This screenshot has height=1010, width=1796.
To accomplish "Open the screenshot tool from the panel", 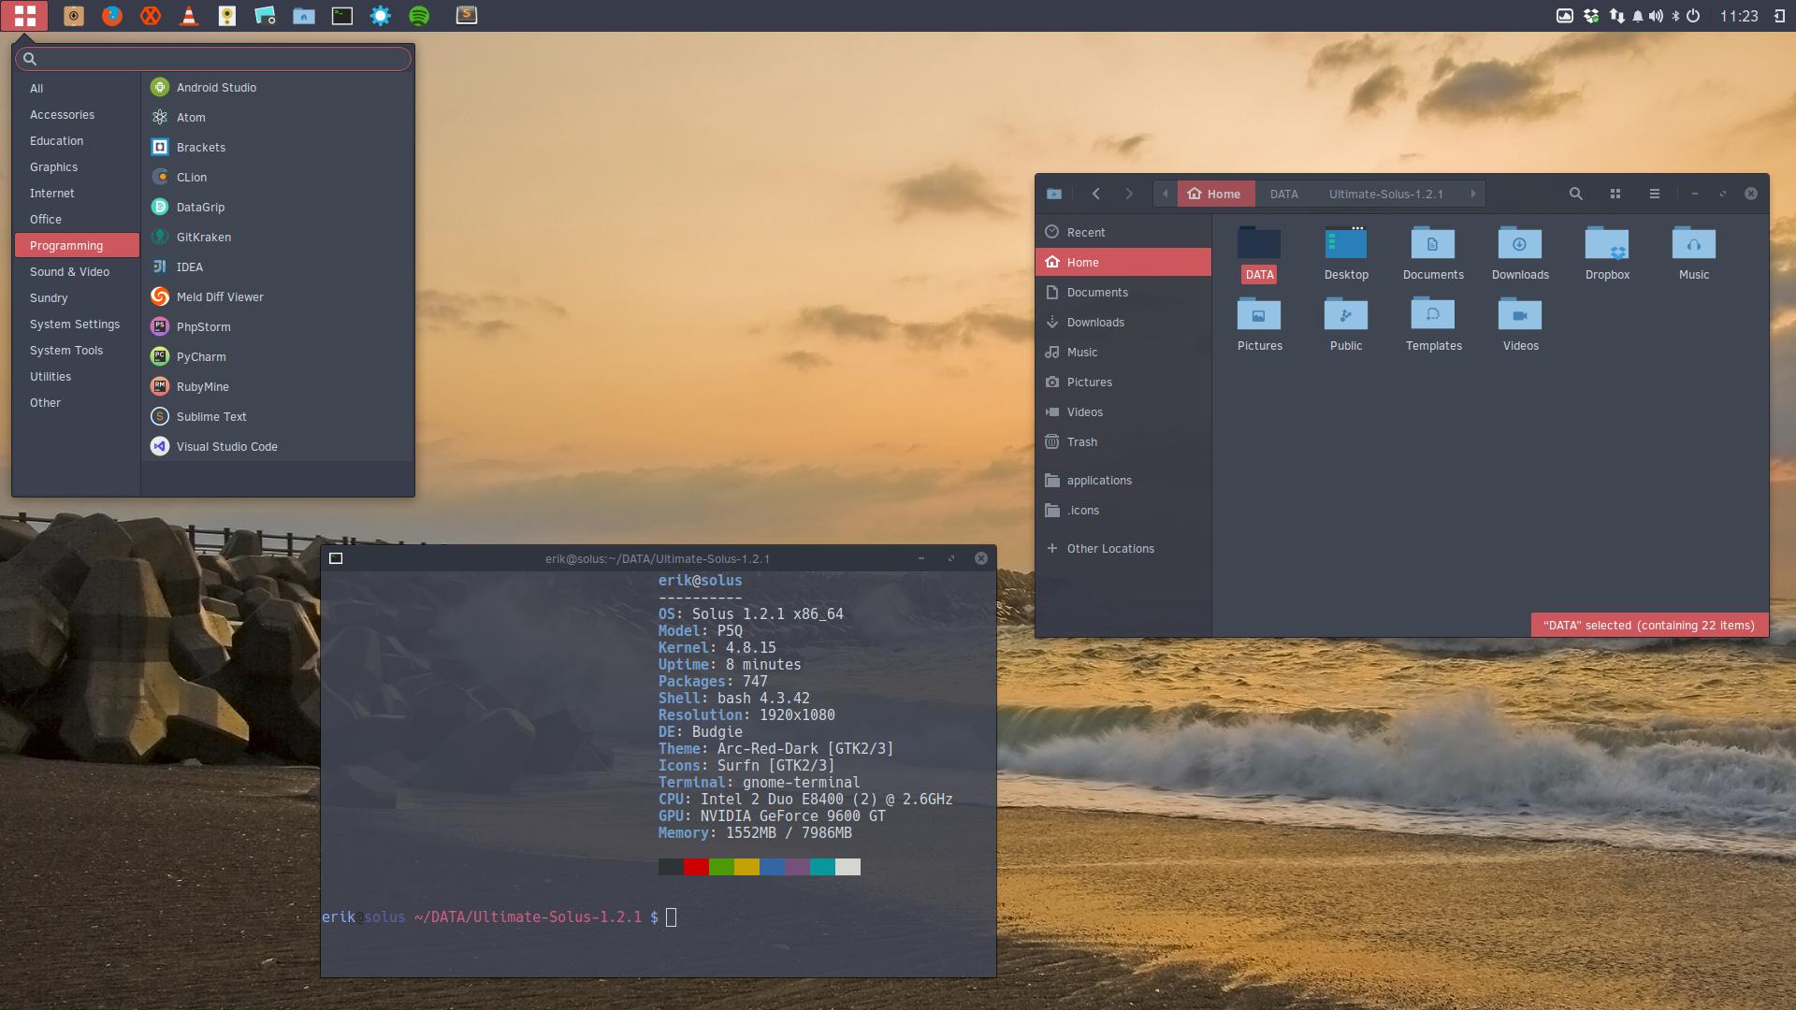I will tap(266, 15).
